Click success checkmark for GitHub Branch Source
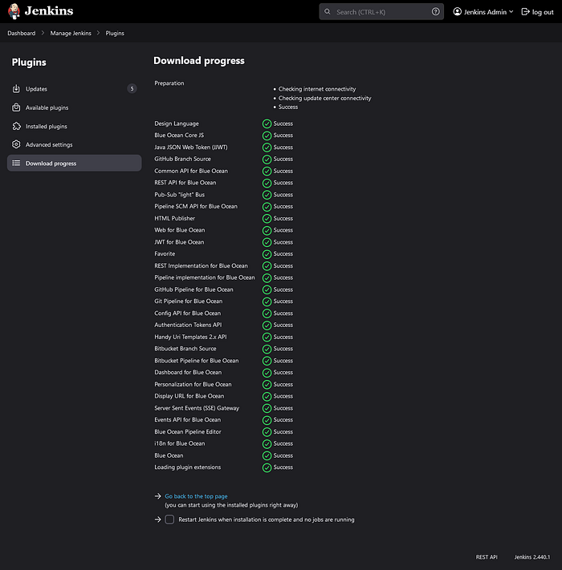562x570 pixels. (x=267, y=160)
